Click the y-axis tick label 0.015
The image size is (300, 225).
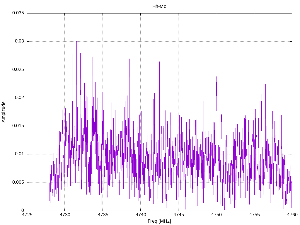[18, 126]
